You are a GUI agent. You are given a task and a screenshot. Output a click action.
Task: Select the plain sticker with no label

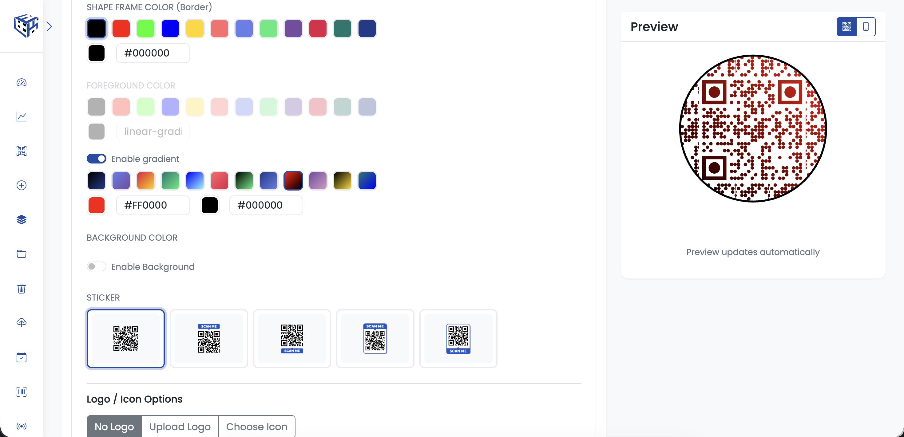coord(126,339)
